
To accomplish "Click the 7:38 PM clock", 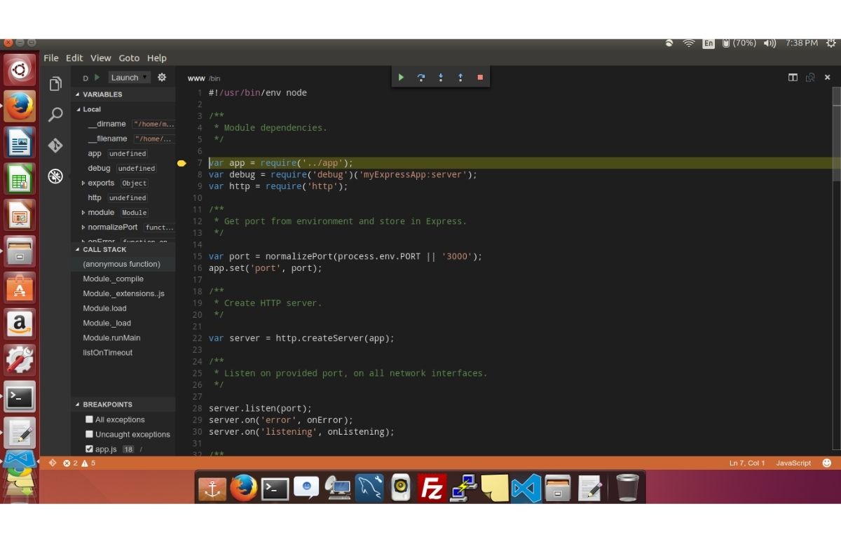I will point(802,43).
